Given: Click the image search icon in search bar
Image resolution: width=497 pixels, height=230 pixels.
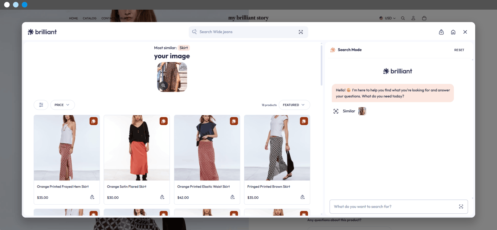Looking at the screenshot, I should pos(301,32).
